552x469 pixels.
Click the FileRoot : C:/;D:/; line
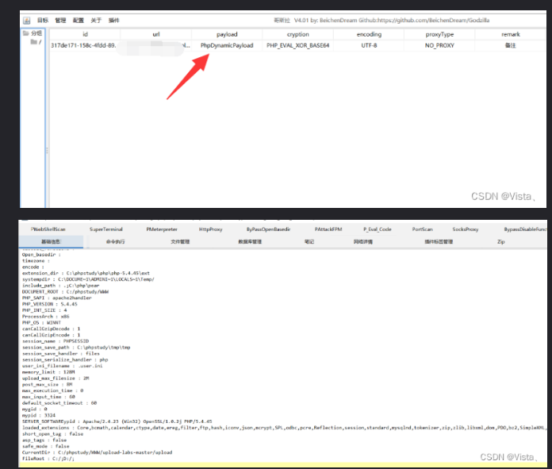[48, 459]
